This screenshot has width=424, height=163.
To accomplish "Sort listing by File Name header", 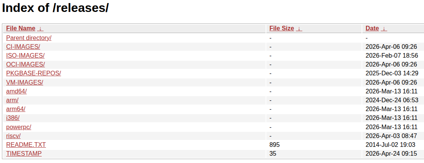I will (x=21, y=28).
